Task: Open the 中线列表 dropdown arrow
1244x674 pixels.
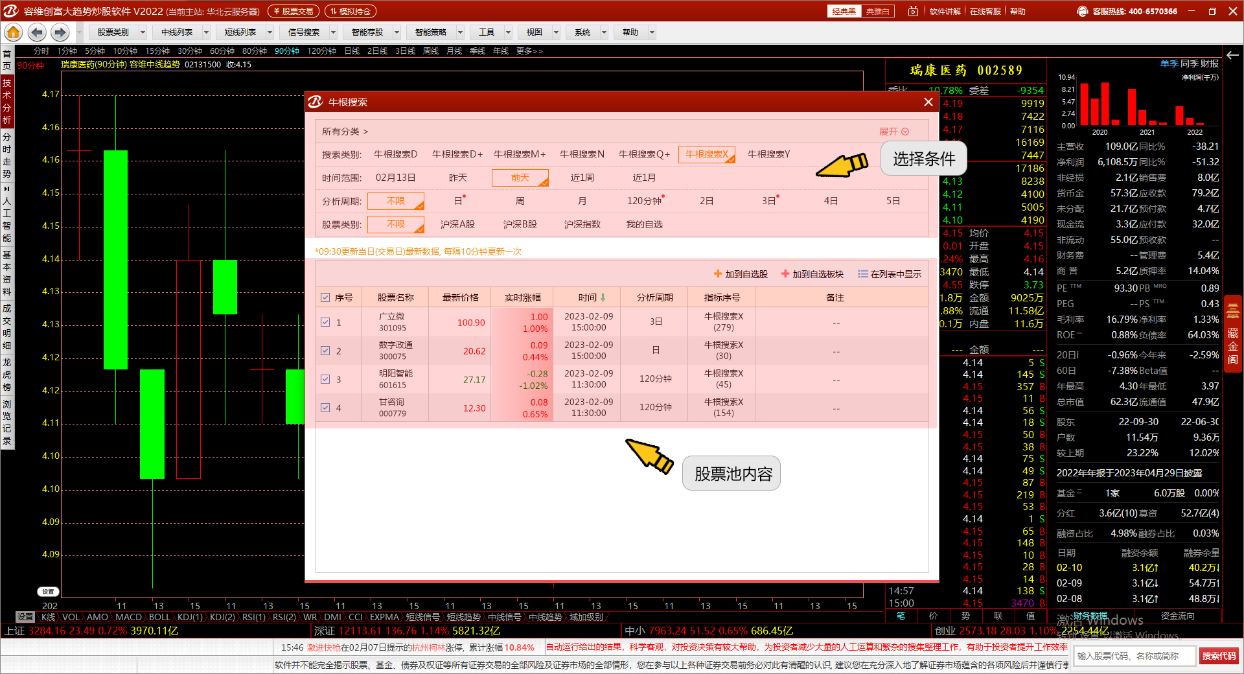Action: tap(206, 32)
